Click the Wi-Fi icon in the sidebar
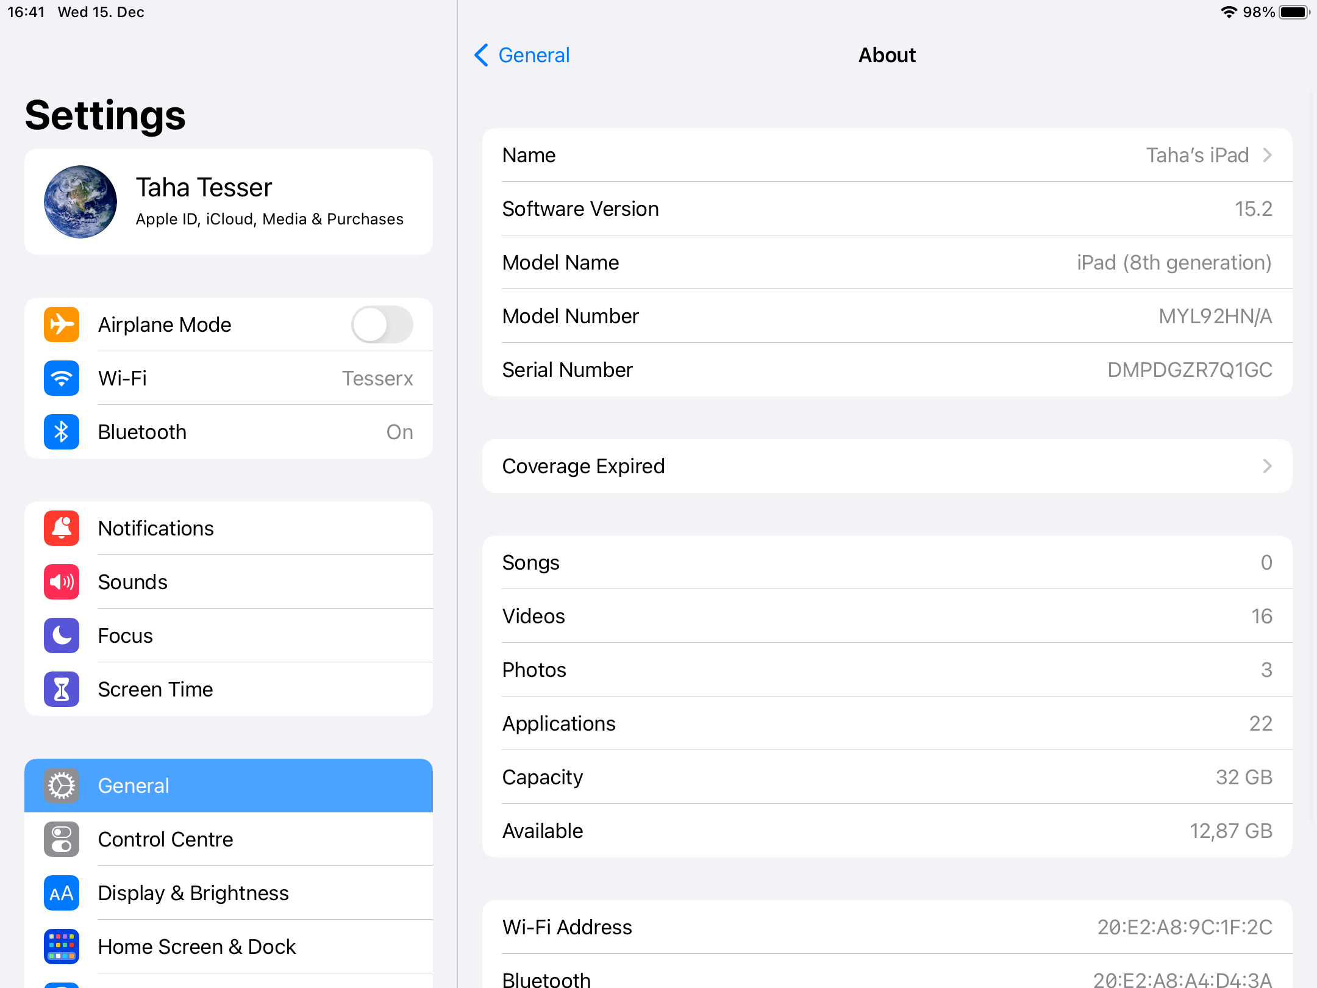This screenshot has height=988, width=1317. [61, 378]
